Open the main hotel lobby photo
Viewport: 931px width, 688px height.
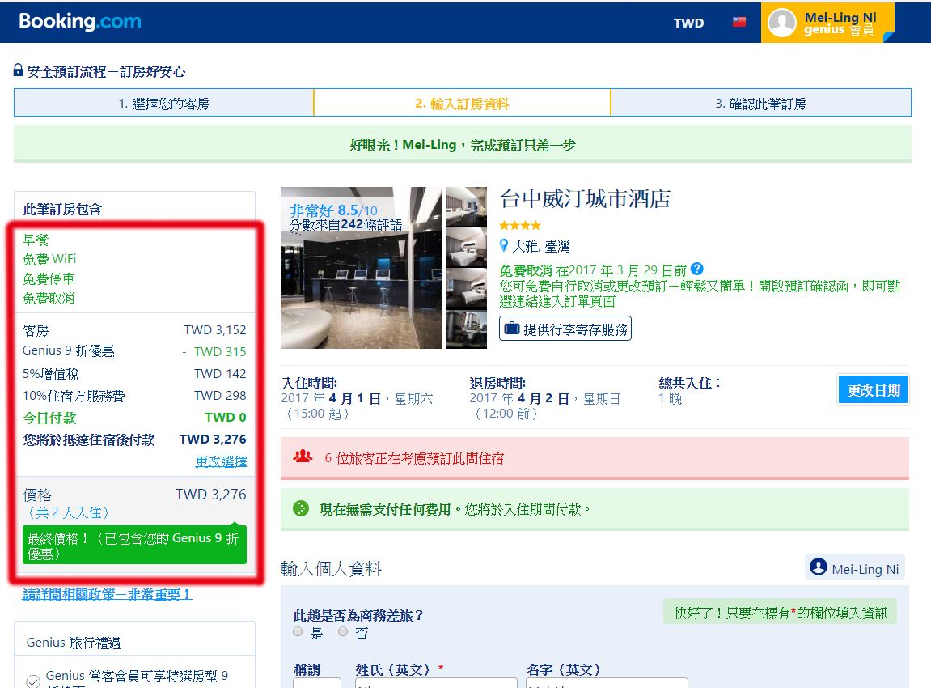[x=361, y=268]
